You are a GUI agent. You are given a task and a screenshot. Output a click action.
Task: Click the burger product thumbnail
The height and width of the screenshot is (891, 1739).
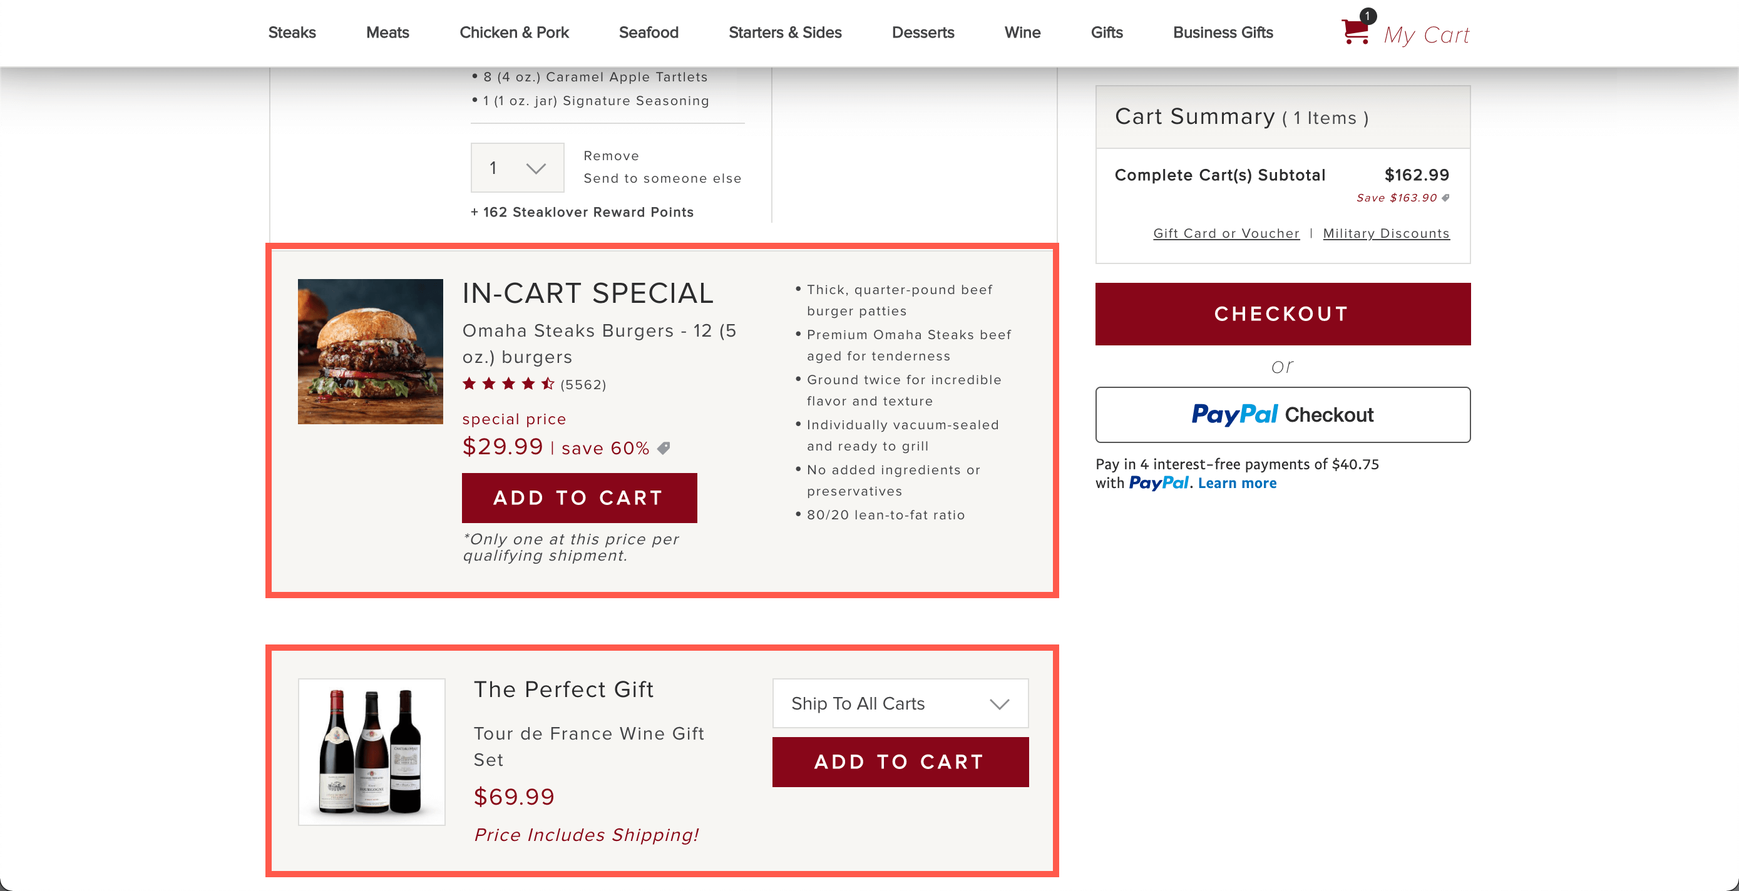coord(370,352)
